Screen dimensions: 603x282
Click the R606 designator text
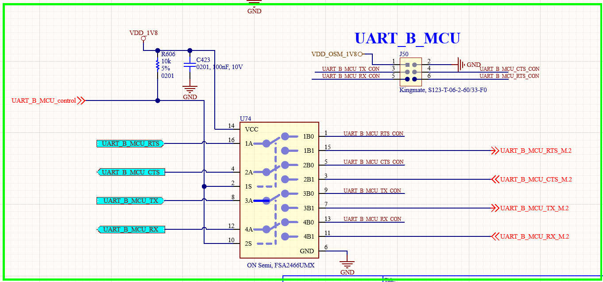168,54
